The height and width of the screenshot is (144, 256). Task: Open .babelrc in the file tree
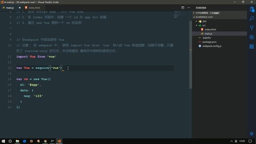click(x=207, y=38)
